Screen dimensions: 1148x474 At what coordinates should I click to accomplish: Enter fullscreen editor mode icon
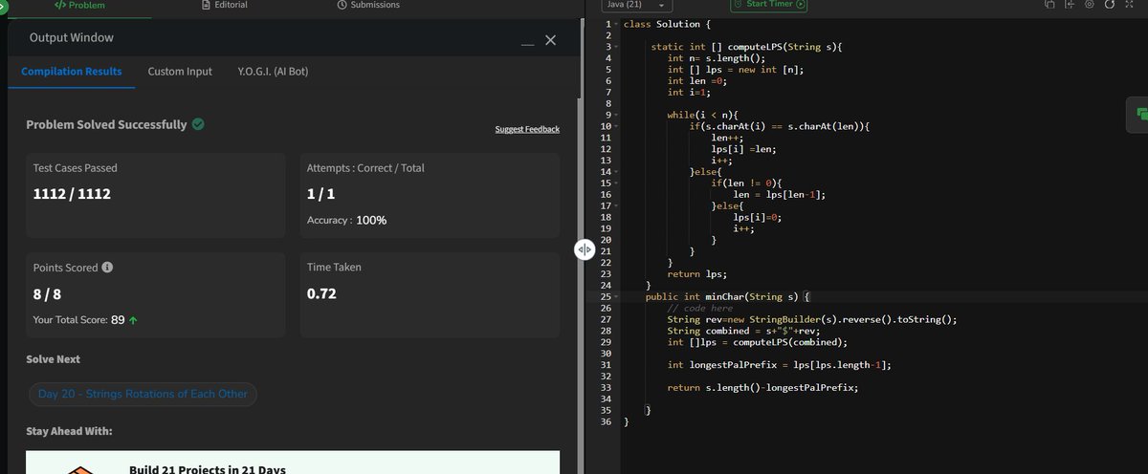pyautogui.click(x=1130, y=5)
